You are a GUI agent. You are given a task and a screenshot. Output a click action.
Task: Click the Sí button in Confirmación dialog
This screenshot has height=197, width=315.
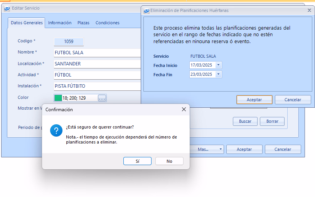click(x=137, y=161)
